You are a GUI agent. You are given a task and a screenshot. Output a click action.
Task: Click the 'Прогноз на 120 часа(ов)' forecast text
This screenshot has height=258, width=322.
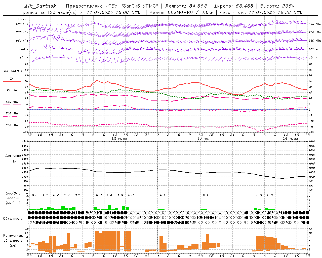click(x=48, y=12)
